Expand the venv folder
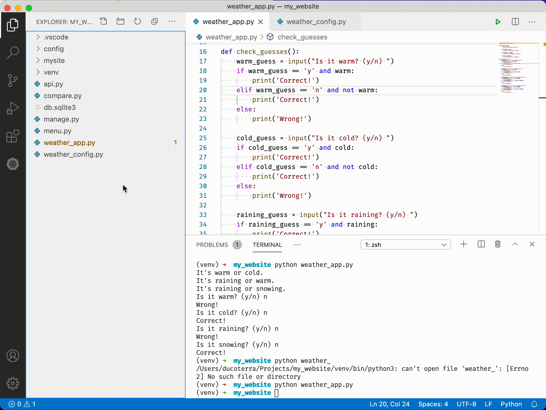 (51, 72)
